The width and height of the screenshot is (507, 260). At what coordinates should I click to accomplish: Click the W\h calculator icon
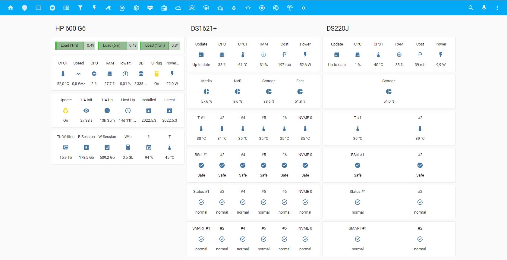pyautogui.click(x=128, y=147)
